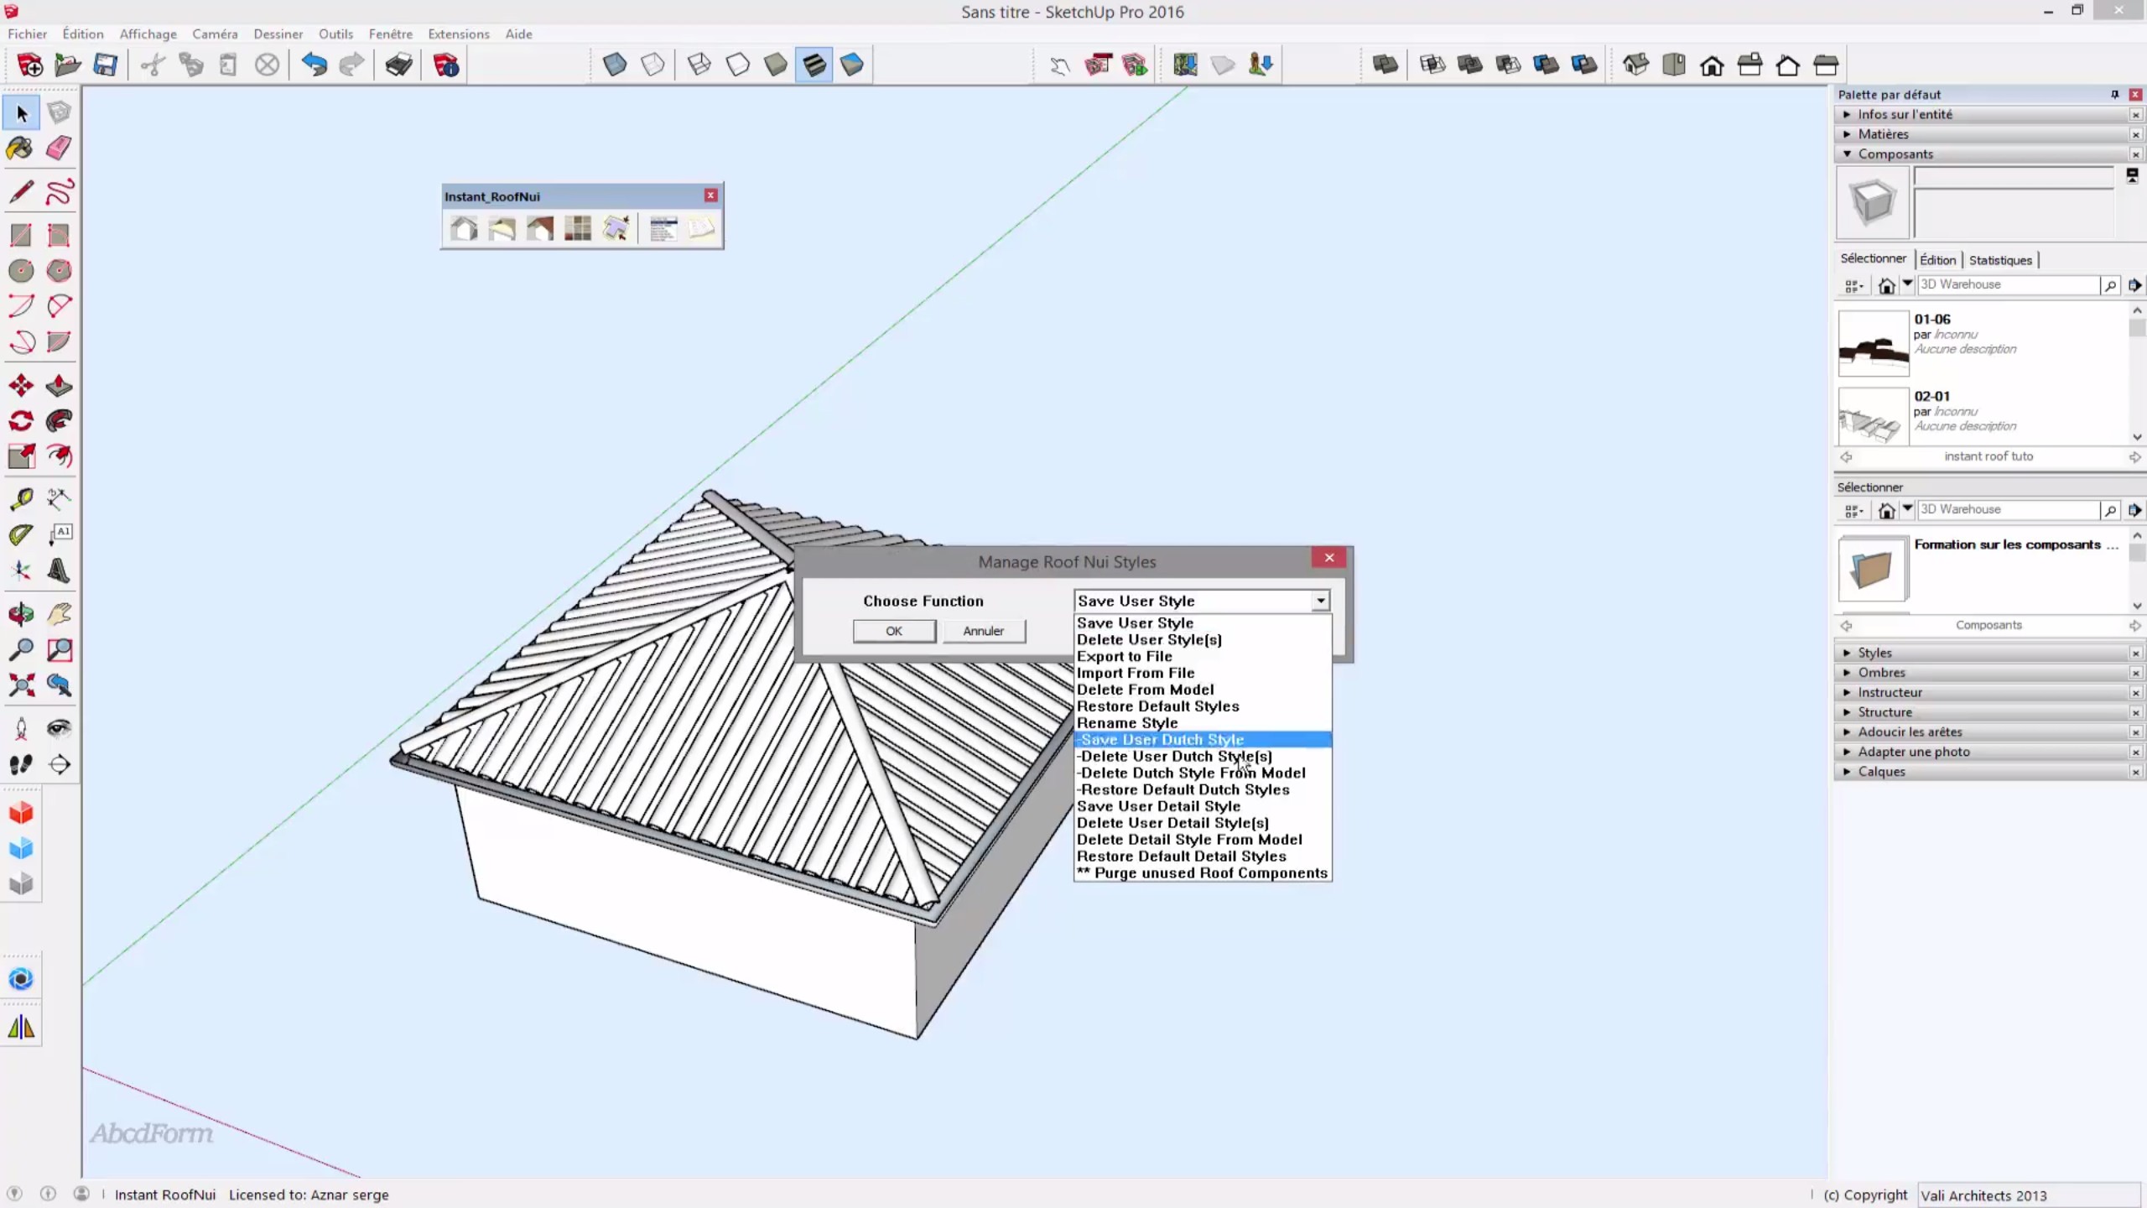Enable monochrome display mode
This screenshot has height=1208, width=2147.
pos(852,64)
